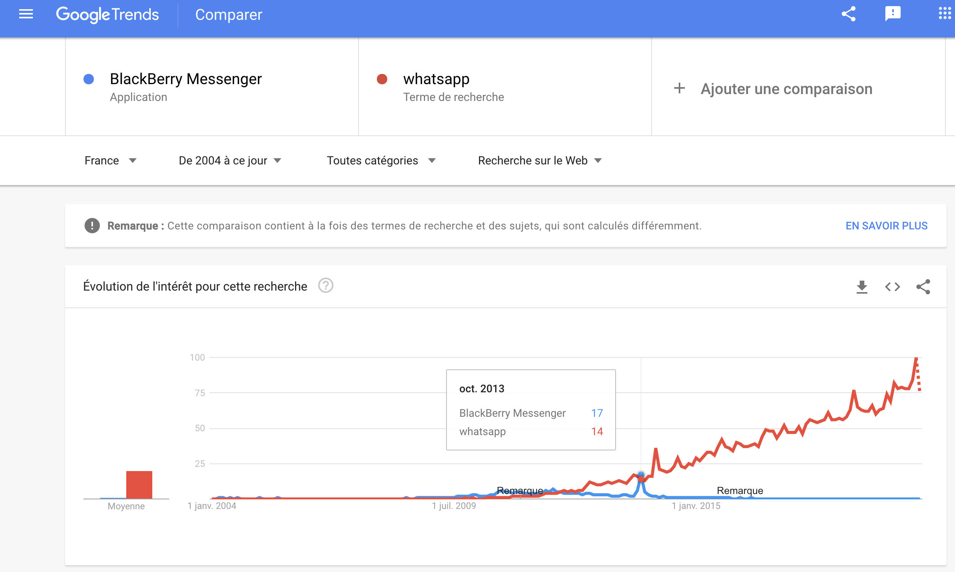Viewport: 955px width, 572px height.
Task: Open the Recherche sur le Web dropdown
Action: (539, 160)
